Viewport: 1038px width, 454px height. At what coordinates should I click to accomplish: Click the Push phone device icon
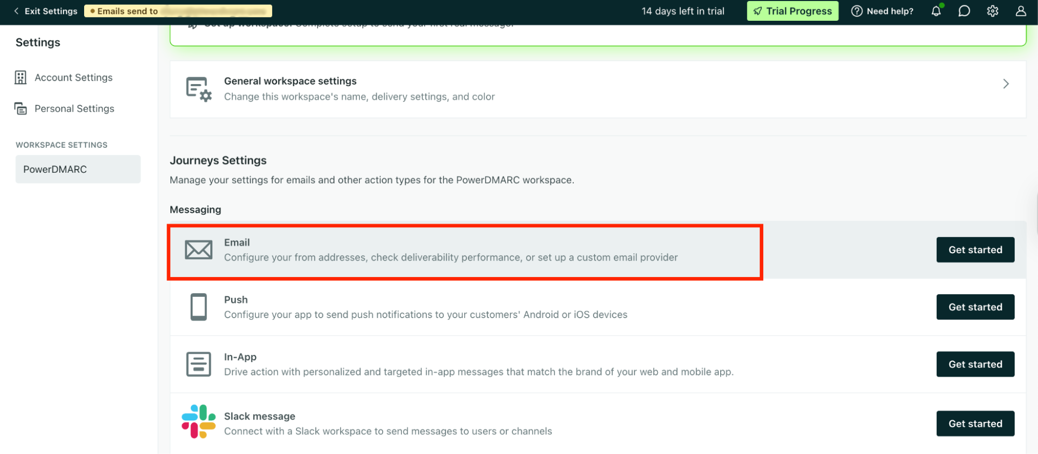pos(198,307)
